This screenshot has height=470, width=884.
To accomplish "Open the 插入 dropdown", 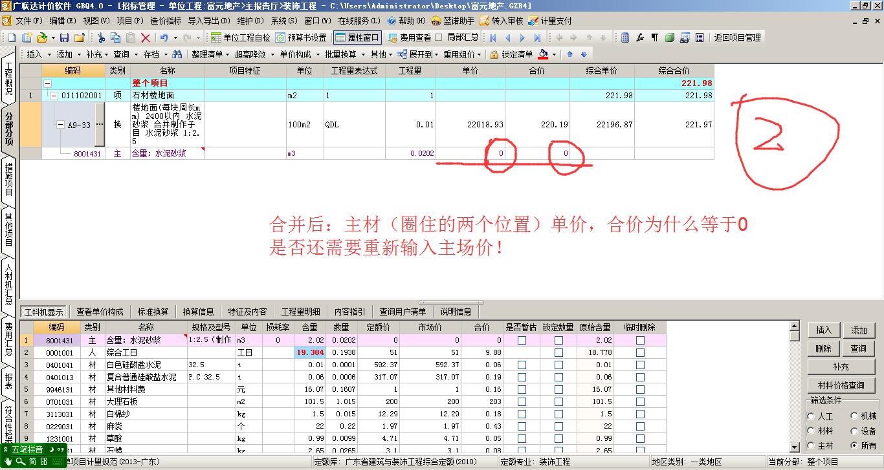I will pyautogui.click(x=38, y=54).
